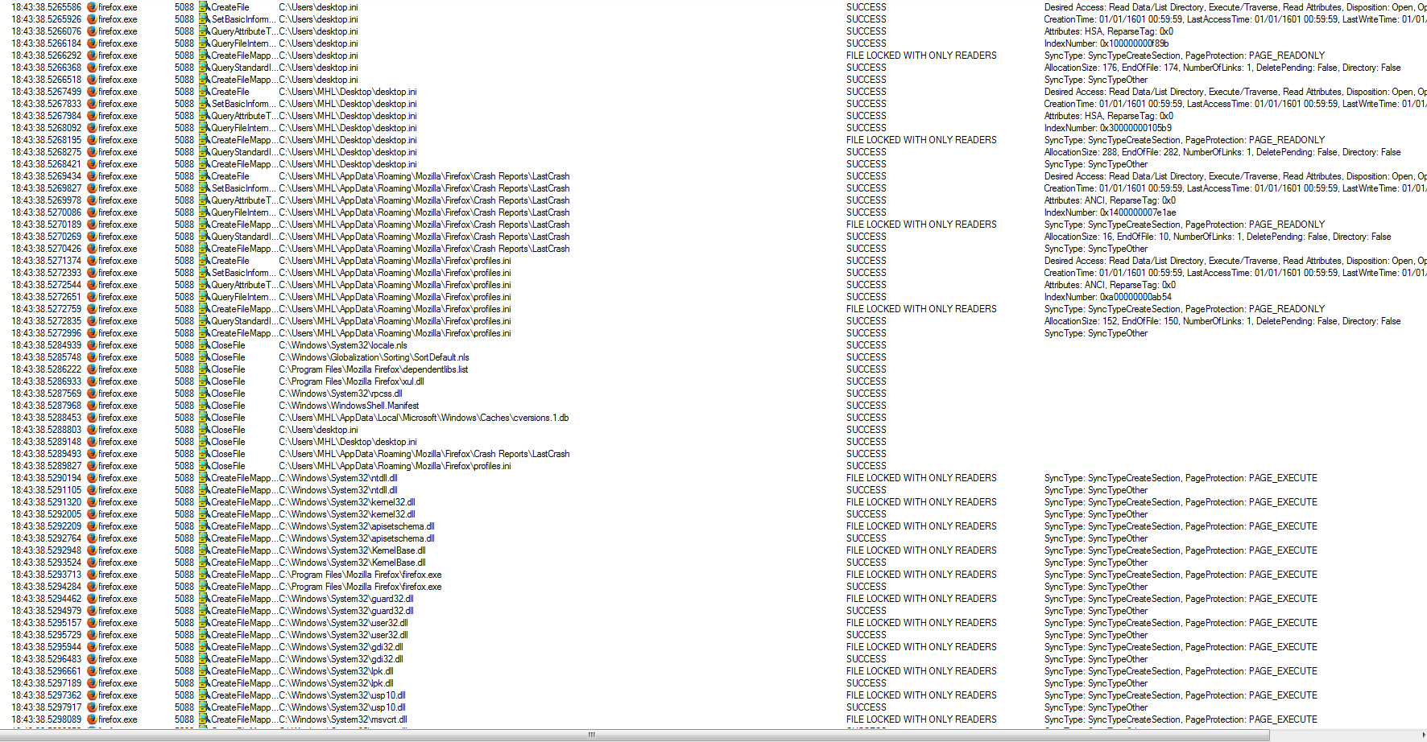Click the scroll right arrow at bottom corner
This screenshot has width=1427, height=742.
pos(1423,736)
